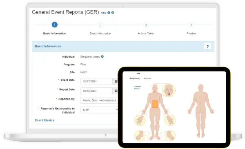
Task: Jump to step 3 circle in the wizard
Action: click(146, 25)
